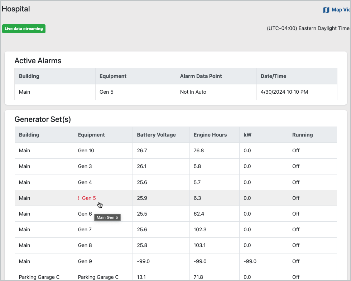Image resolution: width=351 pixels, height=281 pixels.
Task: Click the red alarm exclamation beside Gen 5
Action: point(79,198)
